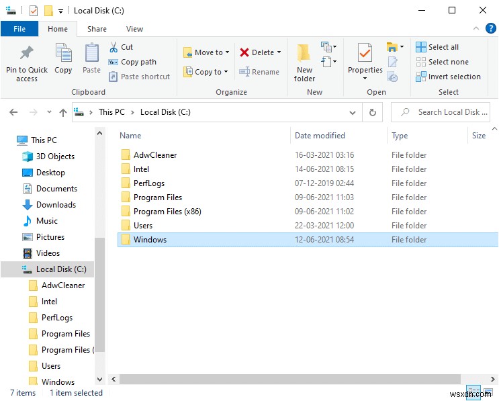
Task: Click the Refresh button in address bar
Action: pos(372,112)
